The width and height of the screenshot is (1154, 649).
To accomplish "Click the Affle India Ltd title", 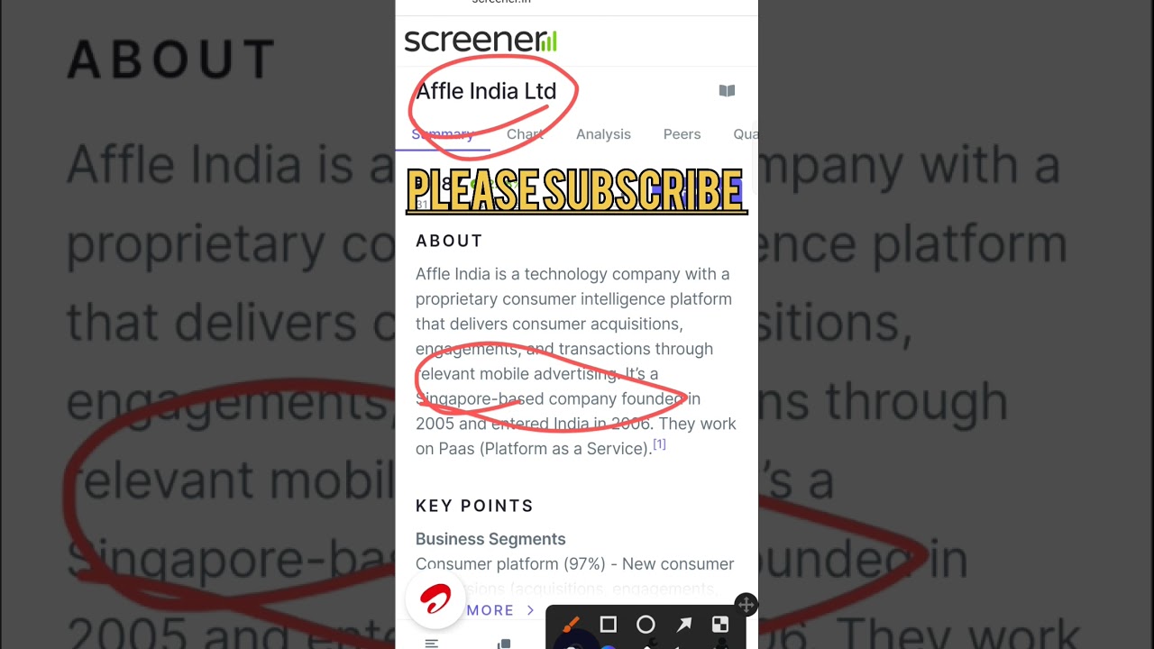I will coord(486,91).
